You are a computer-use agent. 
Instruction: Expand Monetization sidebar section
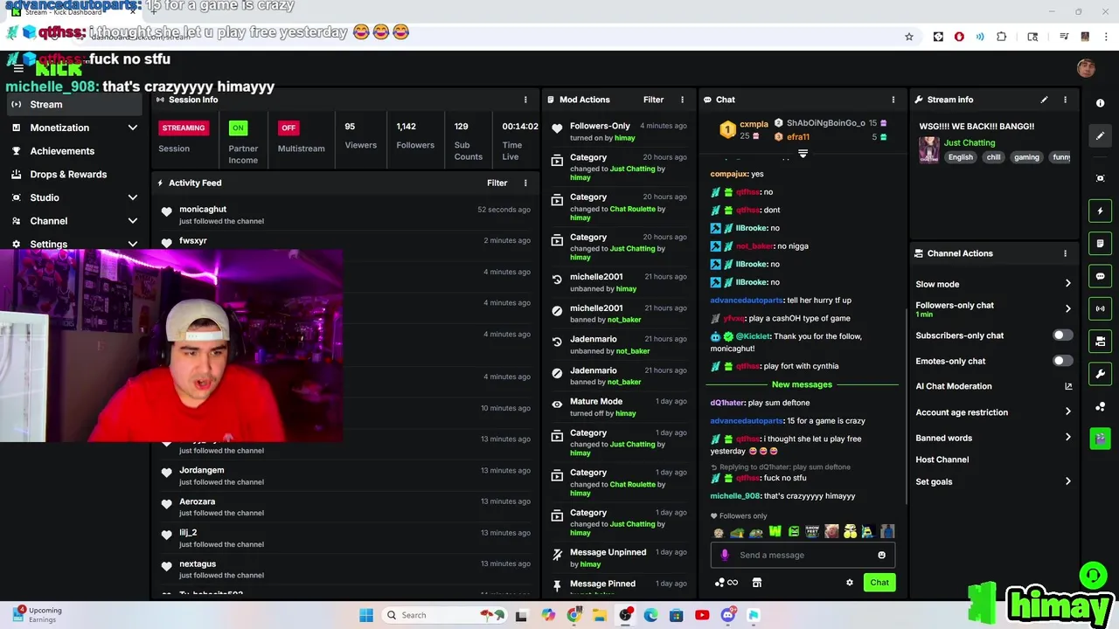tap(132, 128)
